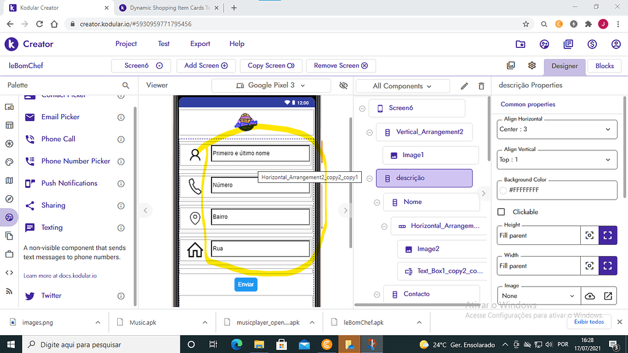Switch to the Blocks tab
The height and width of the screenshot is (353, 628).
604,66
